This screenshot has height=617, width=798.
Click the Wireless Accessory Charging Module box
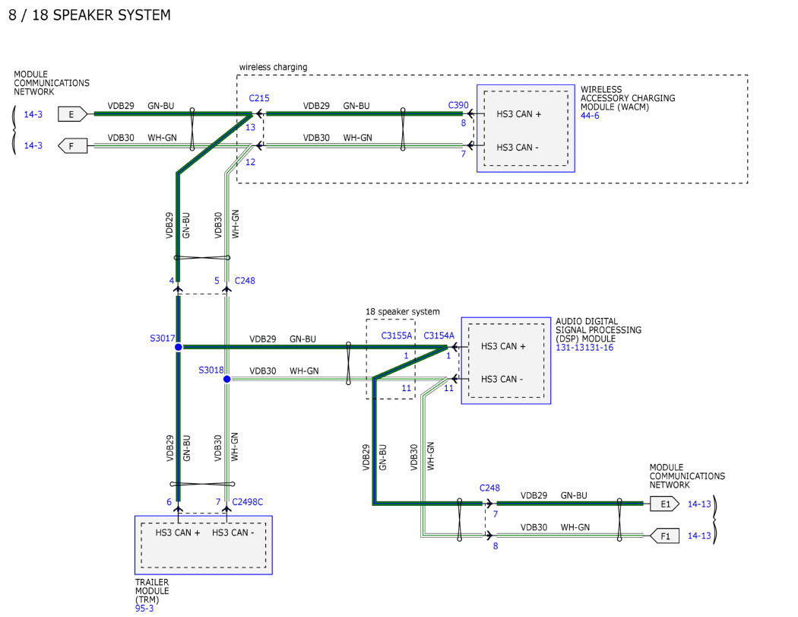coord(525,128)
